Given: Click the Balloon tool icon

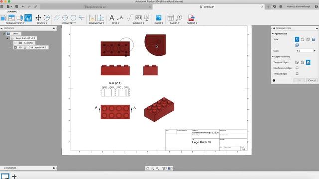Looking at the screenshot, I should [x=179, y=18].
